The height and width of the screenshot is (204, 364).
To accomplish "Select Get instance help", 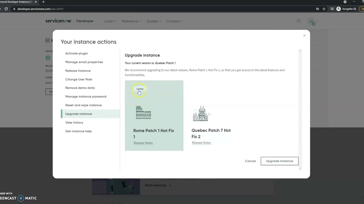I will (x=78, y=131).
